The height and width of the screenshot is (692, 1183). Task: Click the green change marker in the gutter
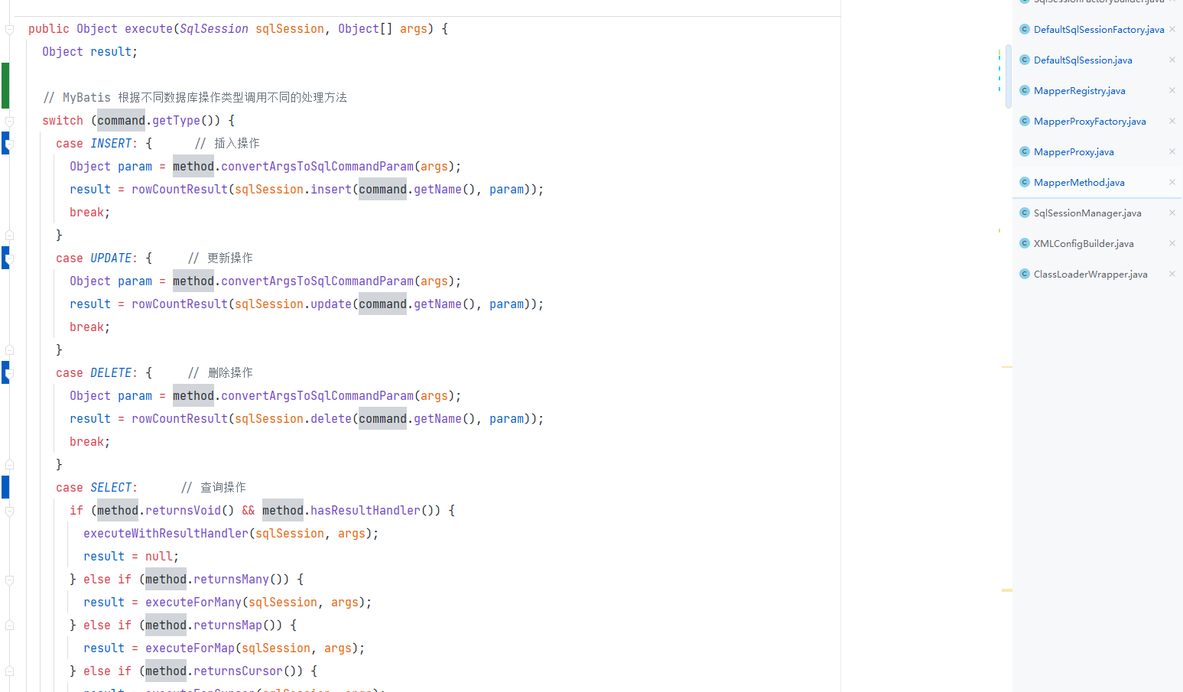click(x=5, y=86)
